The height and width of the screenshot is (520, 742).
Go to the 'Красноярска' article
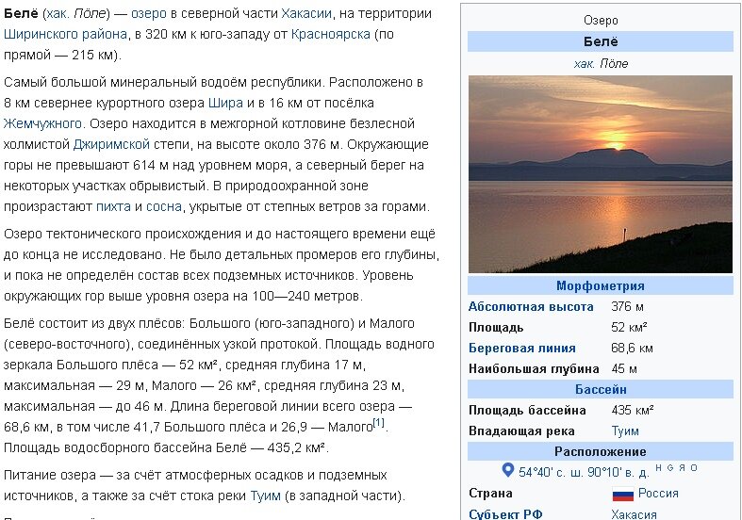[x=330, y=34]
